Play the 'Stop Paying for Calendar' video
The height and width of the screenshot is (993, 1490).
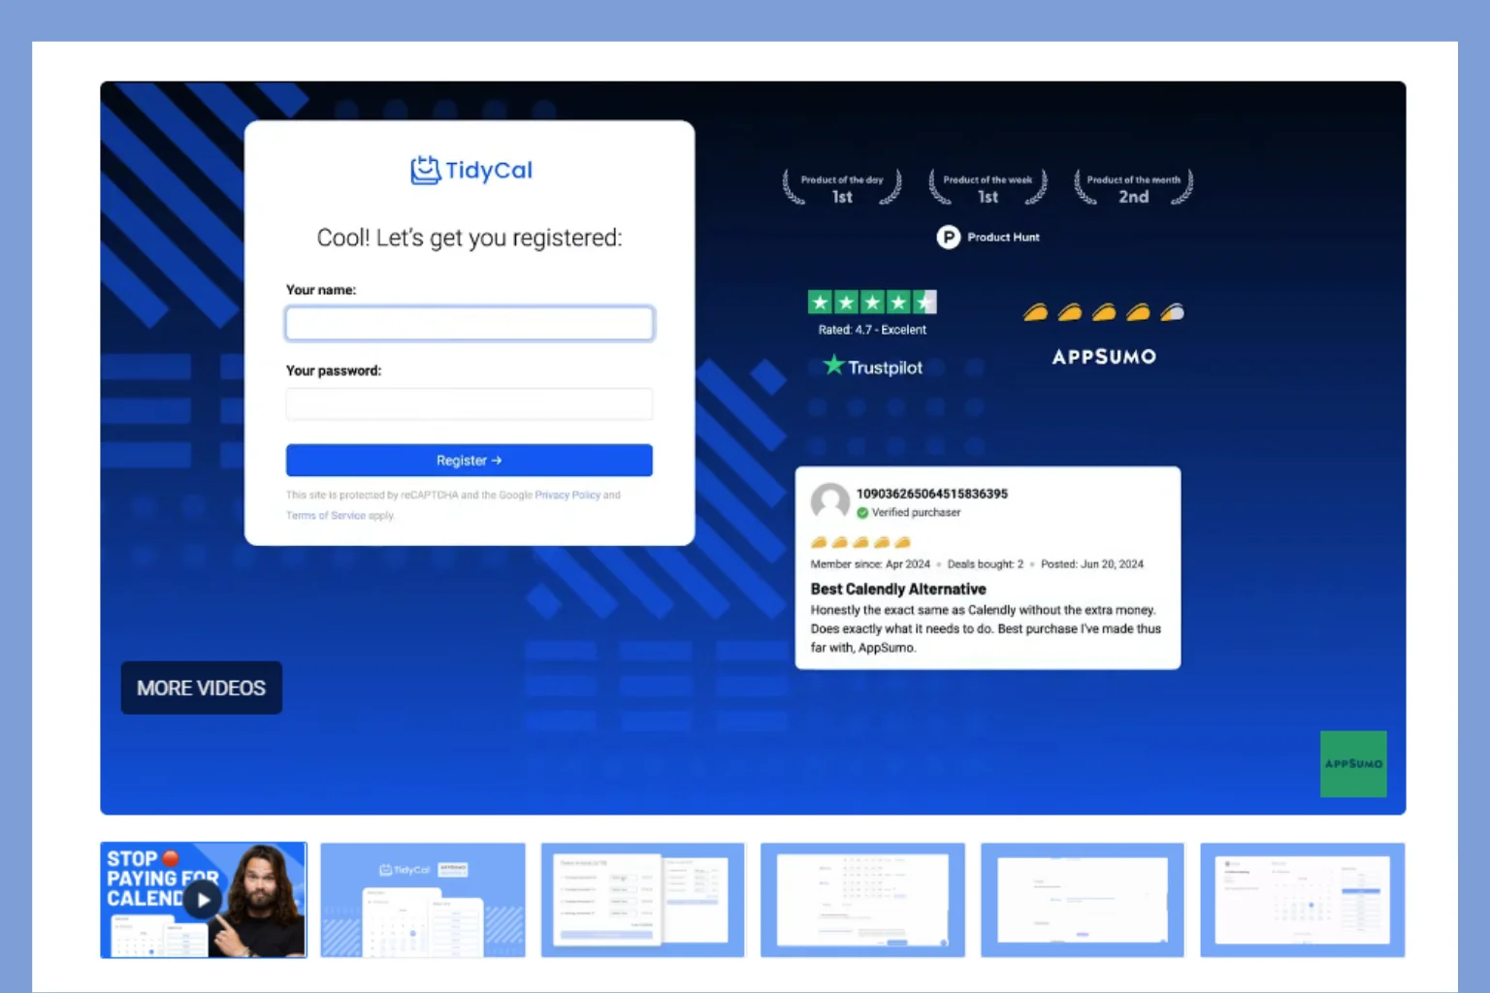pyautogui.click(x=203, y=900)
